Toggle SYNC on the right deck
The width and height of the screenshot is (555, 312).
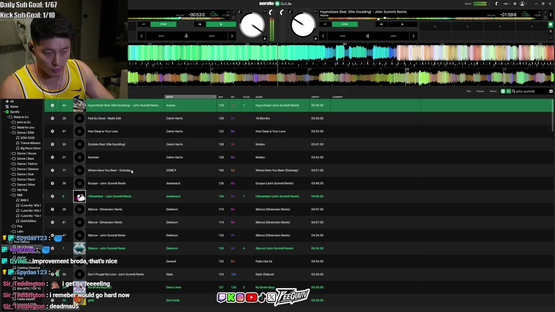[345, 24]
